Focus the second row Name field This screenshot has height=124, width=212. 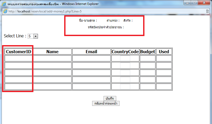52,65
